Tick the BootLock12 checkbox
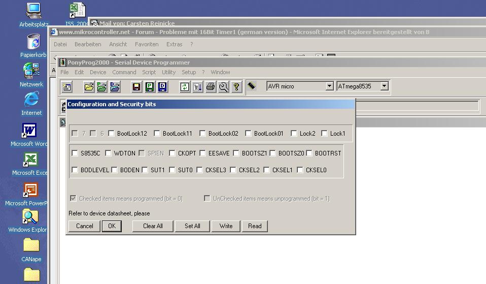 click(x=111, y=134)
